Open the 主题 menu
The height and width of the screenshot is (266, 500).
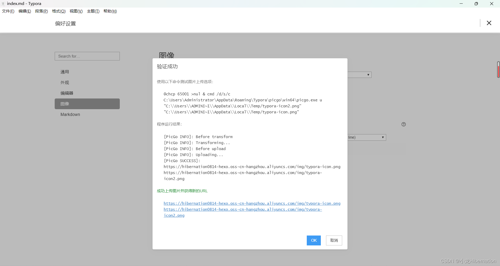pyautogui.click(x=93, y=11)
